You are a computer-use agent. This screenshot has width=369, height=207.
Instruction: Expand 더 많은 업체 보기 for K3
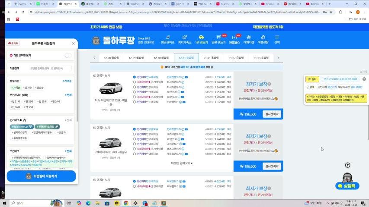[x=182, y=163]
